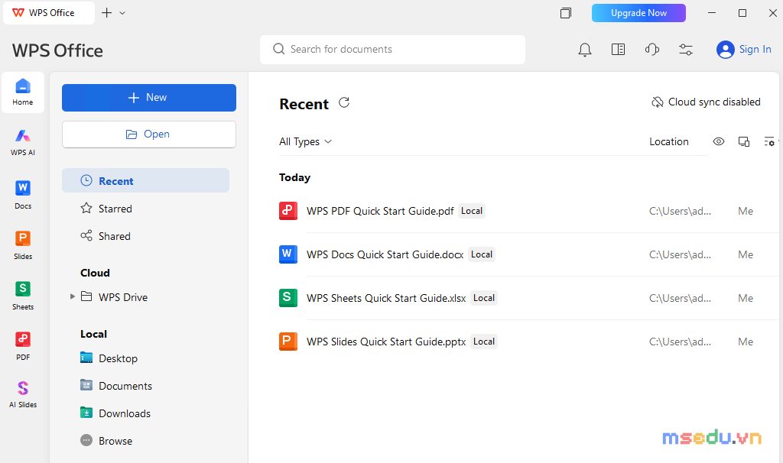
Task: Open WPS PDF Quick Start Guide.pdf
Action: point(380,211)
